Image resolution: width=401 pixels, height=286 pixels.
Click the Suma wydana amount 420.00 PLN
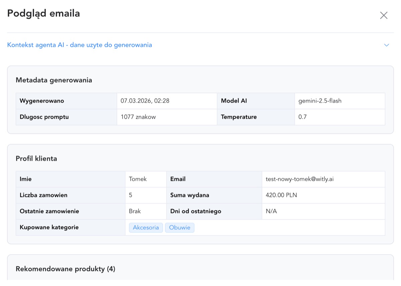280,195
